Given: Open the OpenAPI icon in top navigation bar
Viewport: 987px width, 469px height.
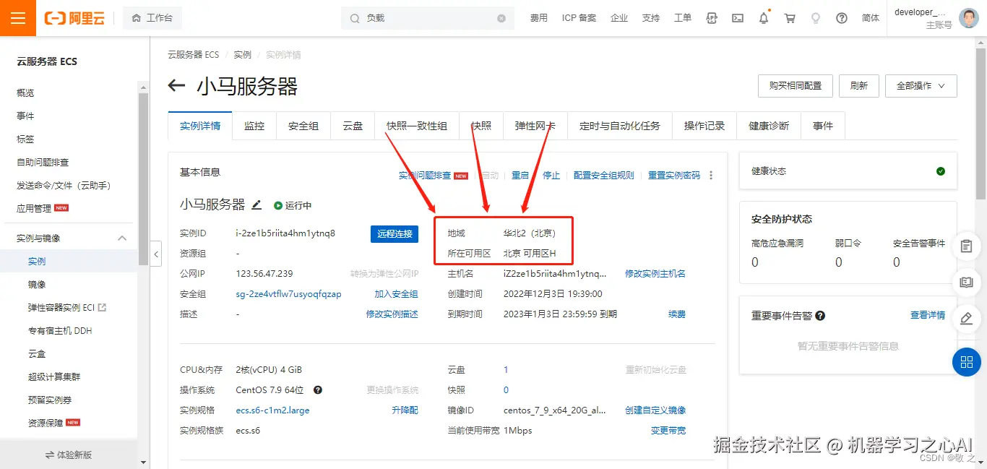Looking at the screenshot, I should [x=712, y=17].
